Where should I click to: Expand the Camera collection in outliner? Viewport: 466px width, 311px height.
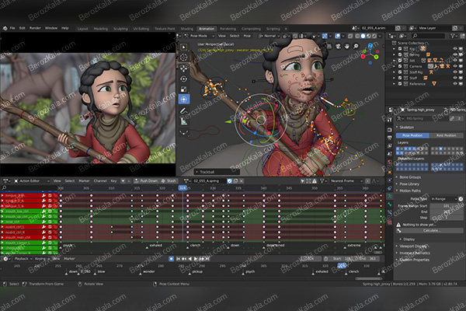coord(395,66)
